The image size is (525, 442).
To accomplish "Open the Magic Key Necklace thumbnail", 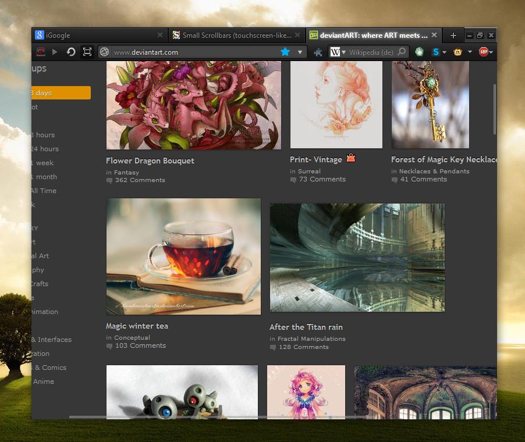I will (430, 105).
